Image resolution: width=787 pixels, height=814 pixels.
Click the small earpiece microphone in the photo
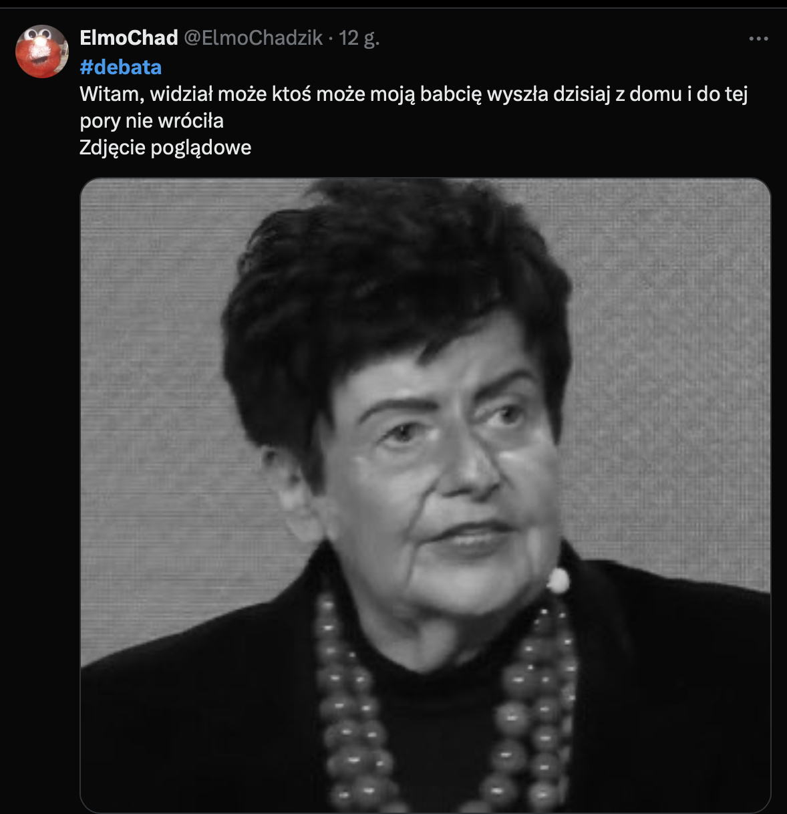pyautogui.click(x=558, y=580)
